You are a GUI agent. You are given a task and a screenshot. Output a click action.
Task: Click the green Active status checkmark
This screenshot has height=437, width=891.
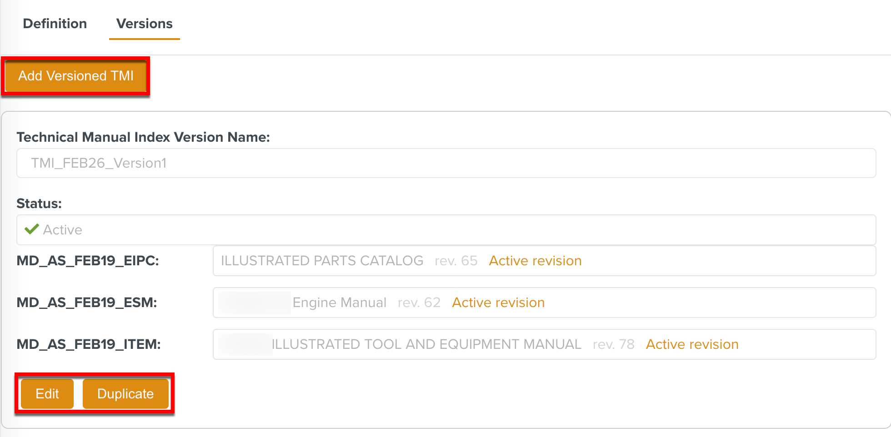(31, 229)
